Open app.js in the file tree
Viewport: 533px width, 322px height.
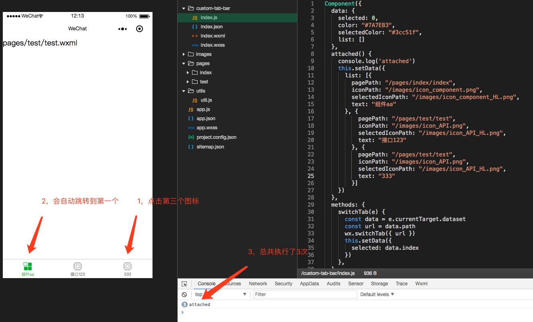203,109
